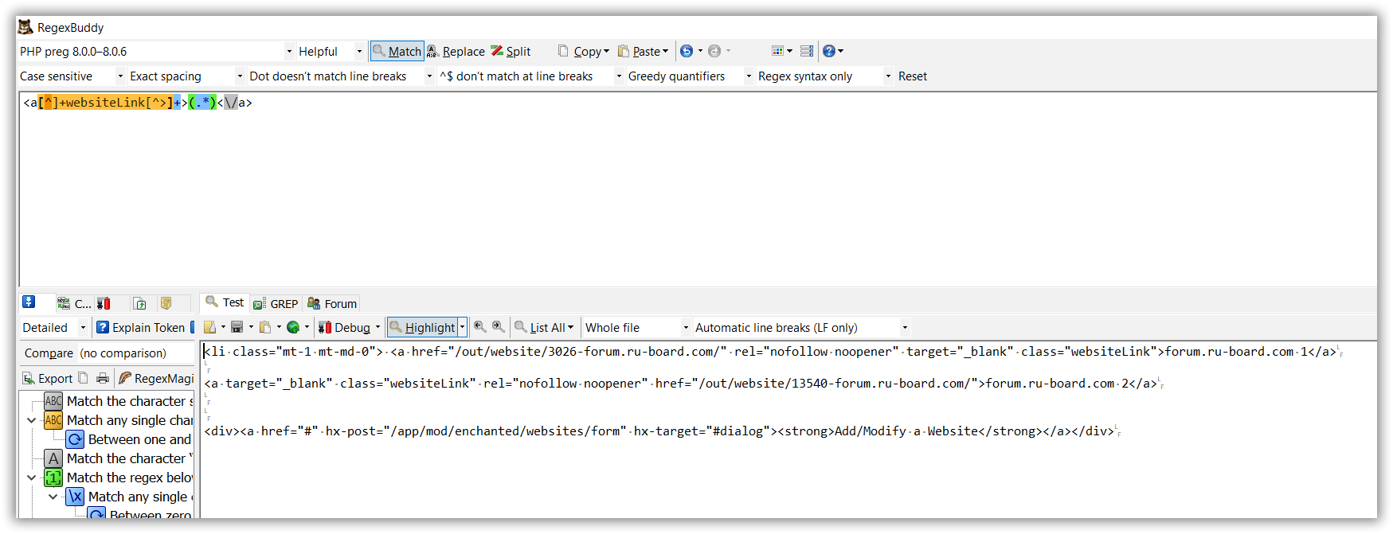
Task: Toggle the Highlight matches button
Action: [422, 327]
